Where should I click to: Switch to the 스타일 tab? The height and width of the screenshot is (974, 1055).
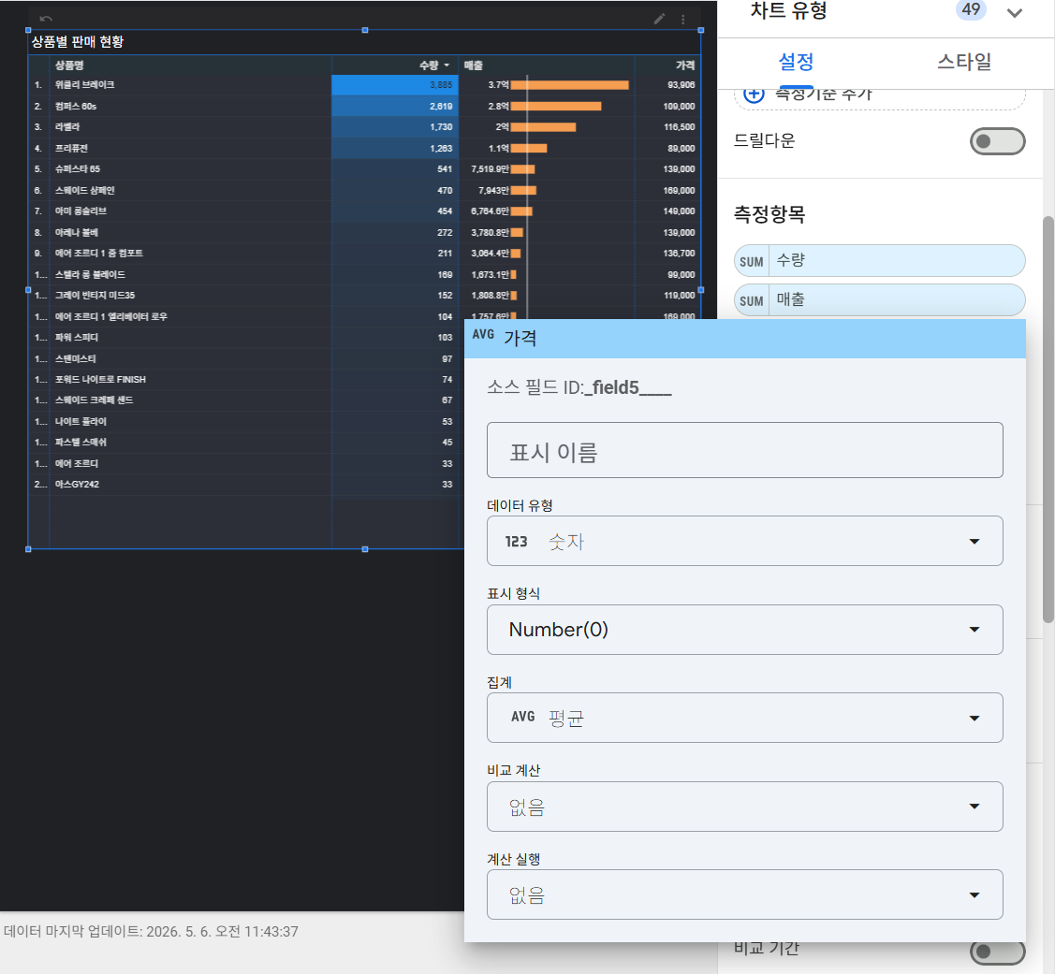coord(964,62)
